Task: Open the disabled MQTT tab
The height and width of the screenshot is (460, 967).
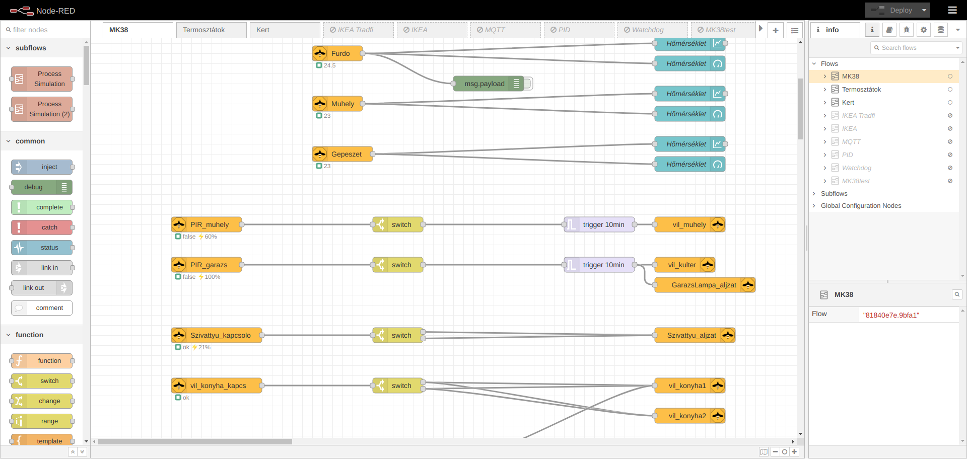Action: click(x=506, y=30)
